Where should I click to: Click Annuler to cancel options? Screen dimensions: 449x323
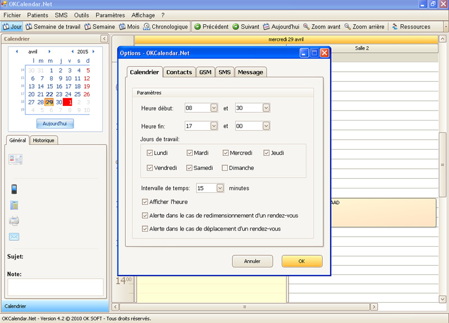click(252, 261)
